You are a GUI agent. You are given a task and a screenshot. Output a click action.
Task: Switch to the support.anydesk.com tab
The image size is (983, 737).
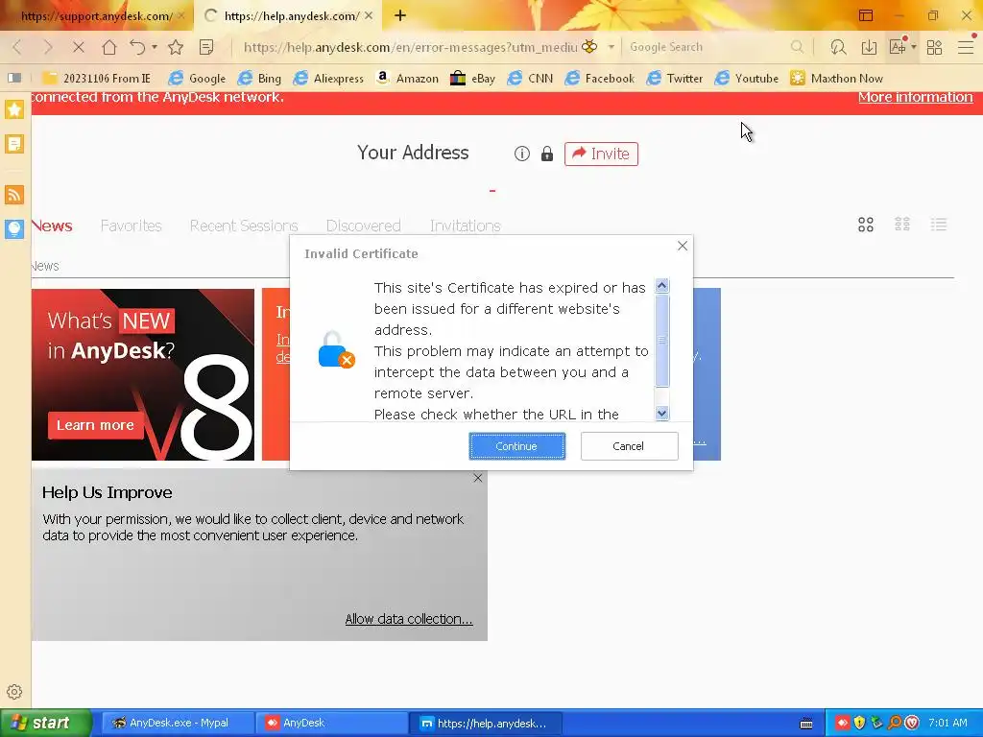[96, 15]
